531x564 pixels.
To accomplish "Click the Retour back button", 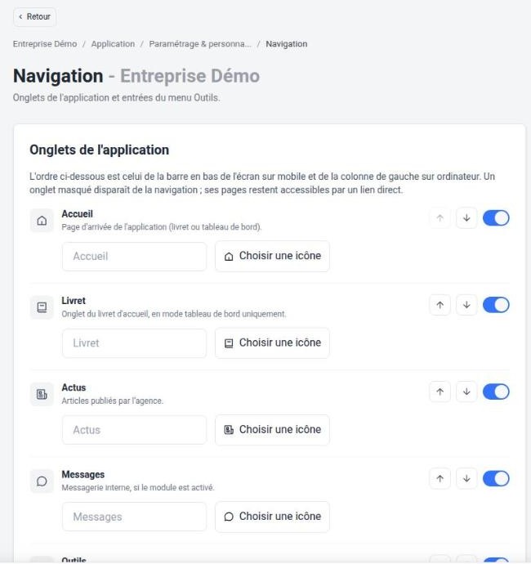I will coord(35,17).
